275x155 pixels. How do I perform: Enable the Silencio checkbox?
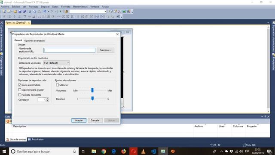(58, 85)
